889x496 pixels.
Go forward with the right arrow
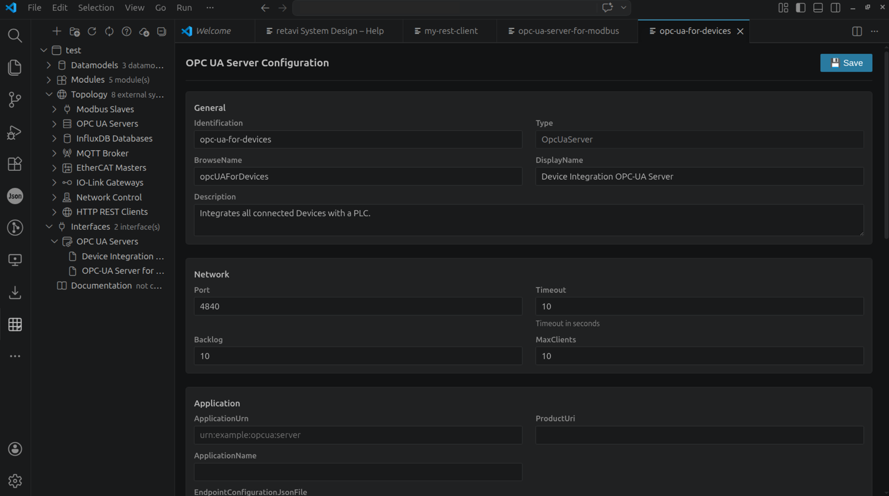coord(283,8)
